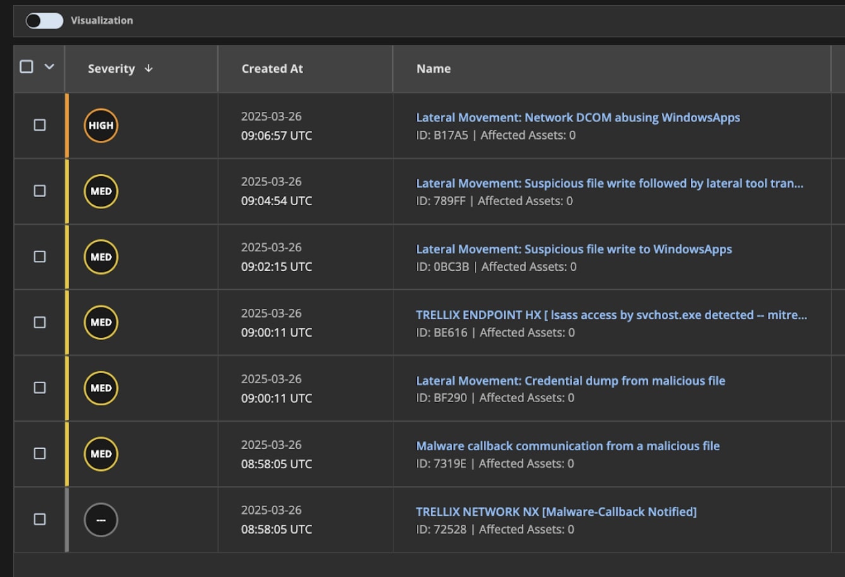Open the TRELLIX NETWORK NX Malware-Callback Notified alert
845x577 pixels.
coord(556,511)
